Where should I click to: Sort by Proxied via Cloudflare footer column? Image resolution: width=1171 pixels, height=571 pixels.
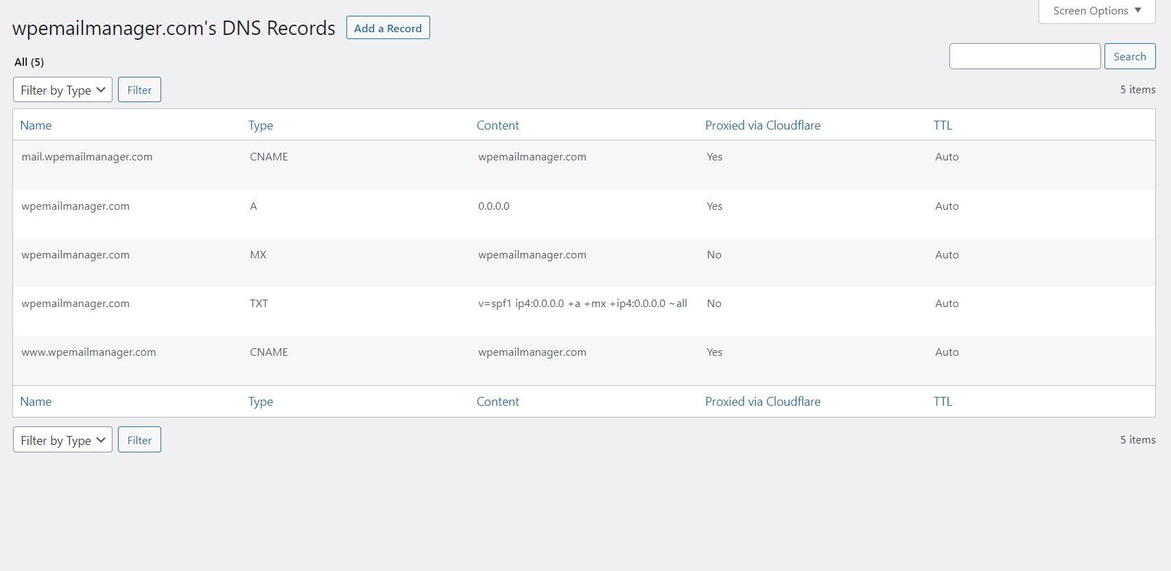click(763, 402)
